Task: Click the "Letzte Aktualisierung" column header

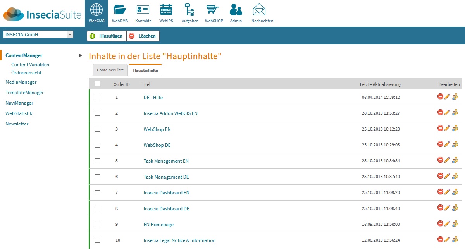Action: coord(380,84)
